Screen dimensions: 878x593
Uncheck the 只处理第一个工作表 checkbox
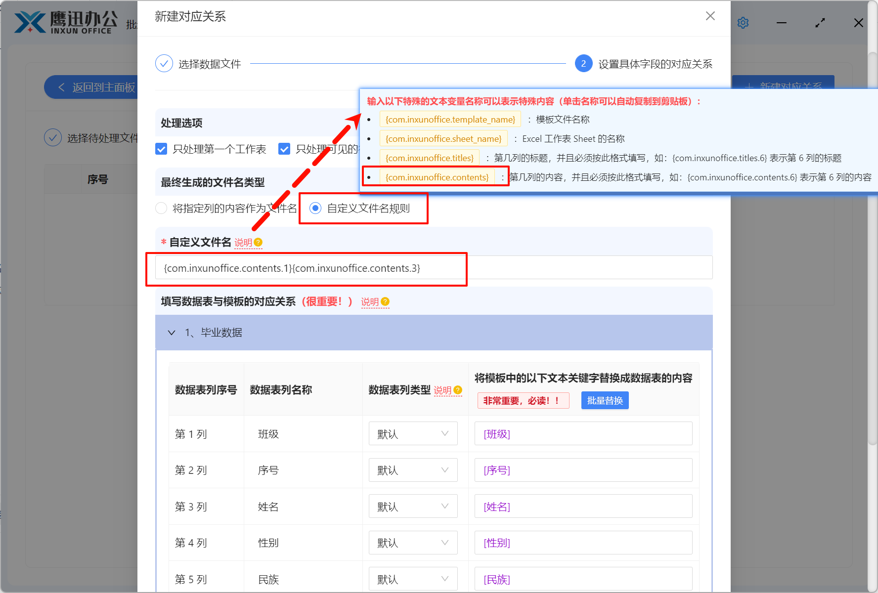[161, 149]
